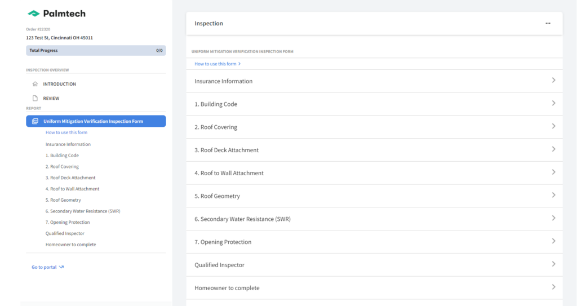Click the external arrow icon beside Go to portal

61,267
